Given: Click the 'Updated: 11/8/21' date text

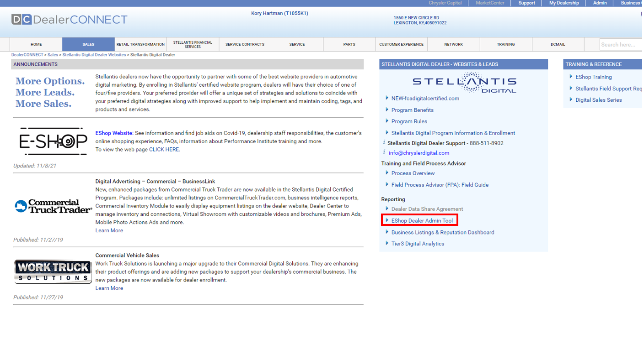Looking at the screenshot, I should click(x=35, y=166).
